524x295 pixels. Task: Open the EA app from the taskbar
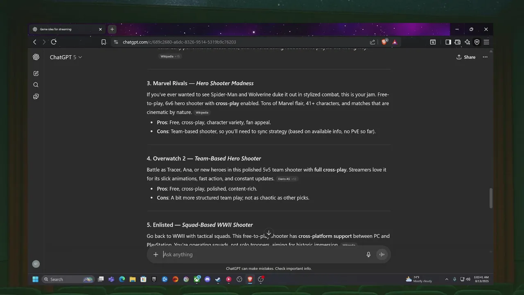tap(175, 279)
